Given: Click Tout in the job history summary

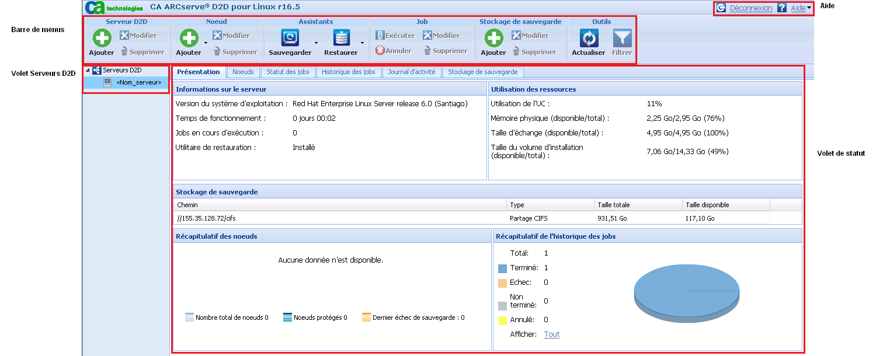Looking at the screenshot, I should pyautogui.click(x=551, y=334).
